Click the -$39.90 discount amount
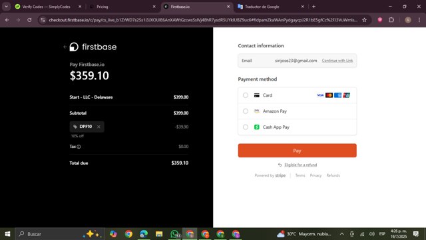The width and height of the screenshot is (426, 240). [182, 127]
